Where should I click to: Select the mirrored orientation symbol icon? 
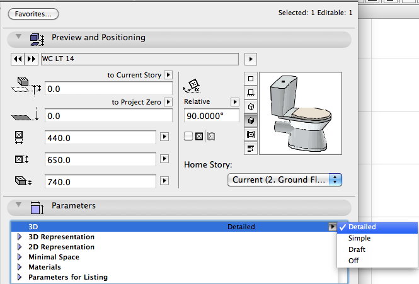[x=211, y=137]
